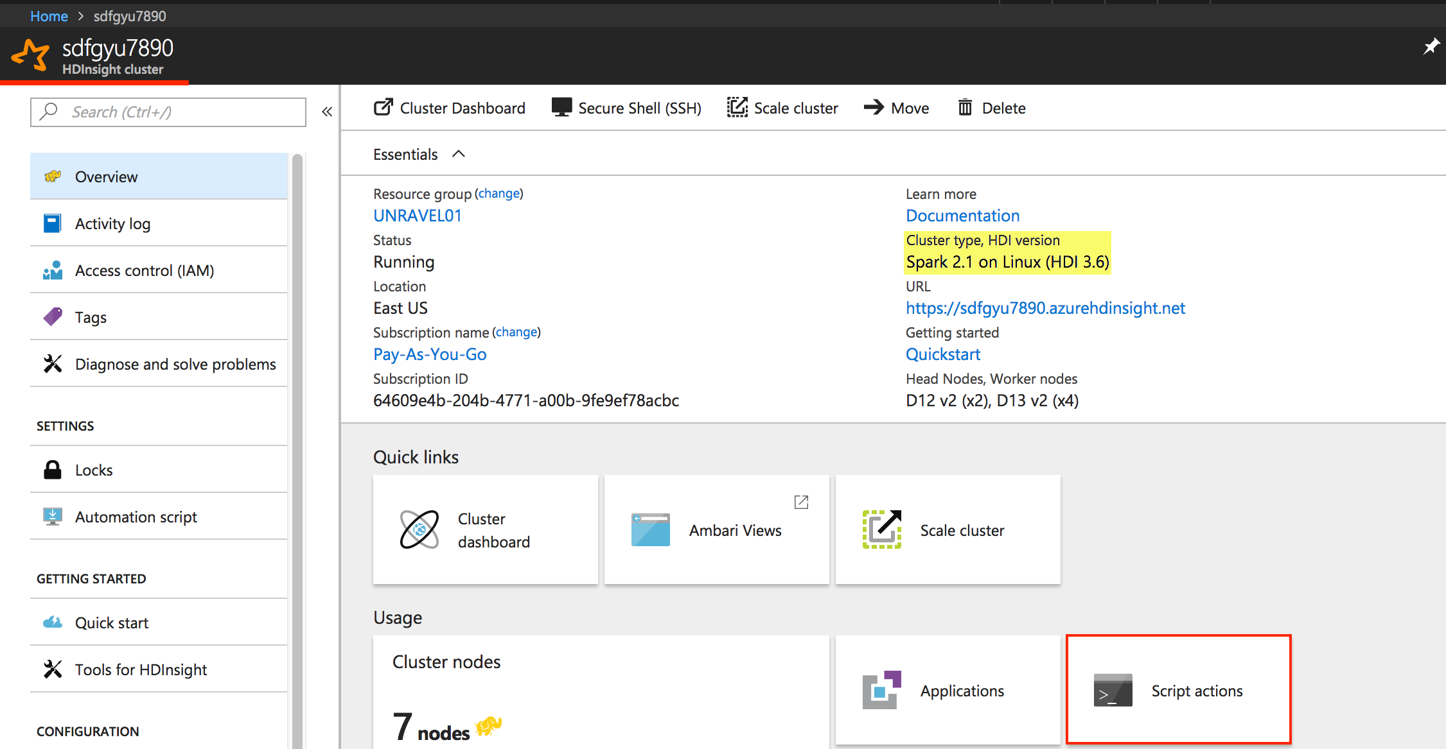Open the Script actions tile label
The image size is (1446, 749).
(x=1197, y=691)
